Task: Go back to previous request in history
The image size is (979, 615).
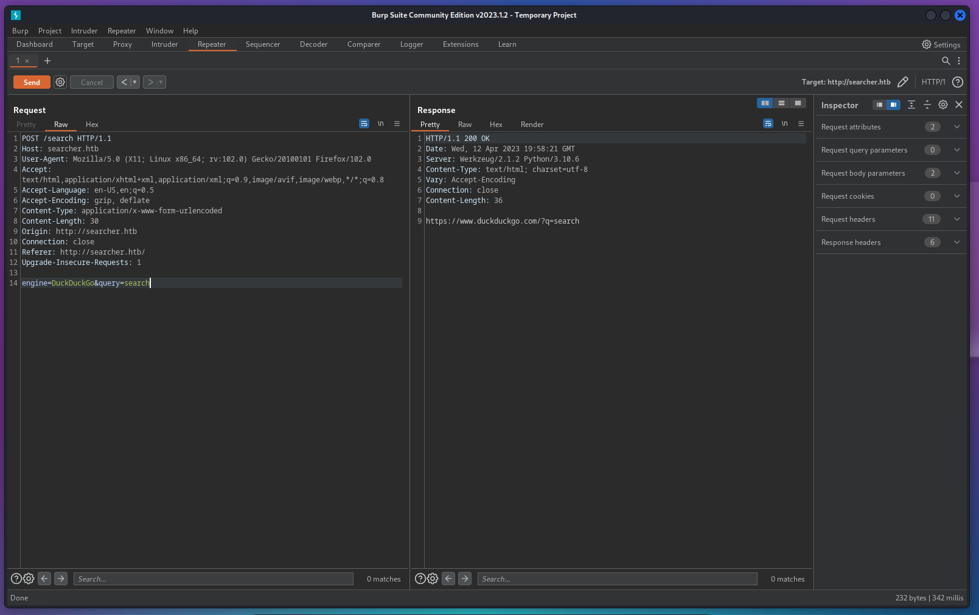Action: tap(124, 82)
